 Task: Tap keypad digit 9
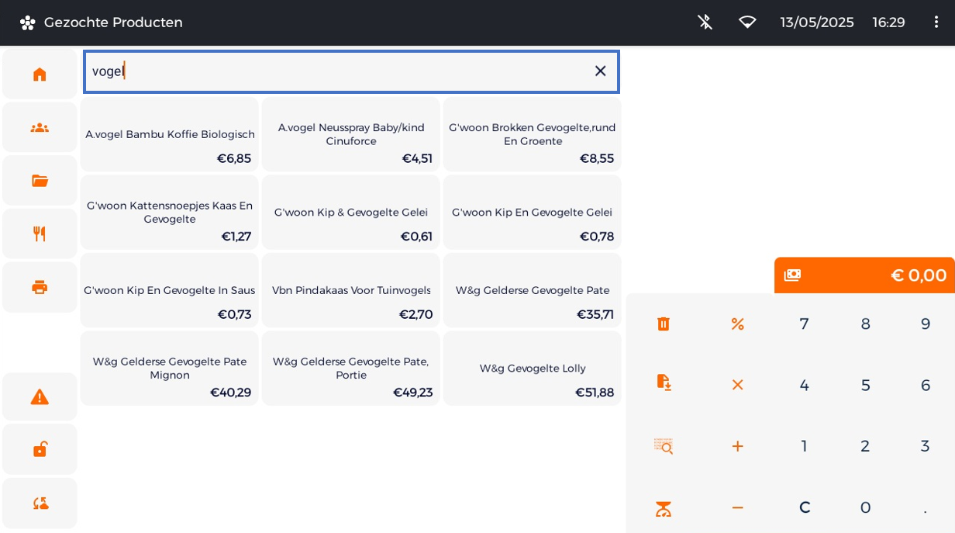926,324
